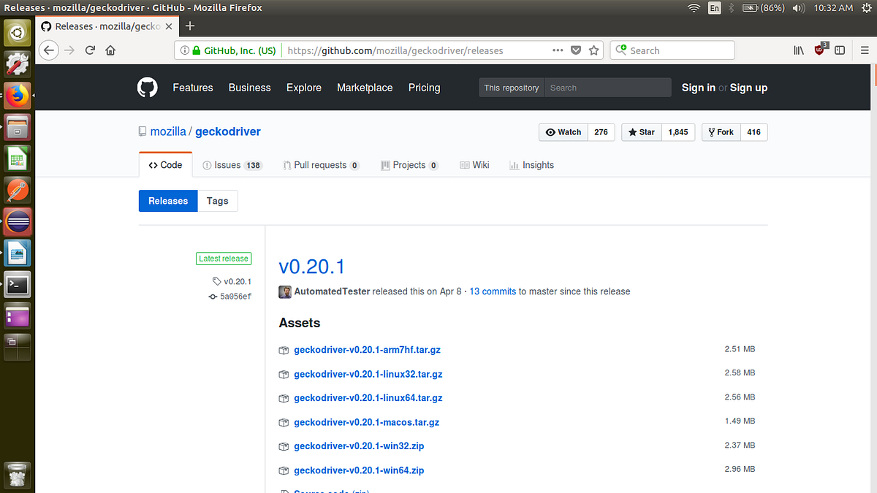Click green padlock site info icon
Image resolution: width=877 pixels, height=493 pixels.
tap(196, 50)
